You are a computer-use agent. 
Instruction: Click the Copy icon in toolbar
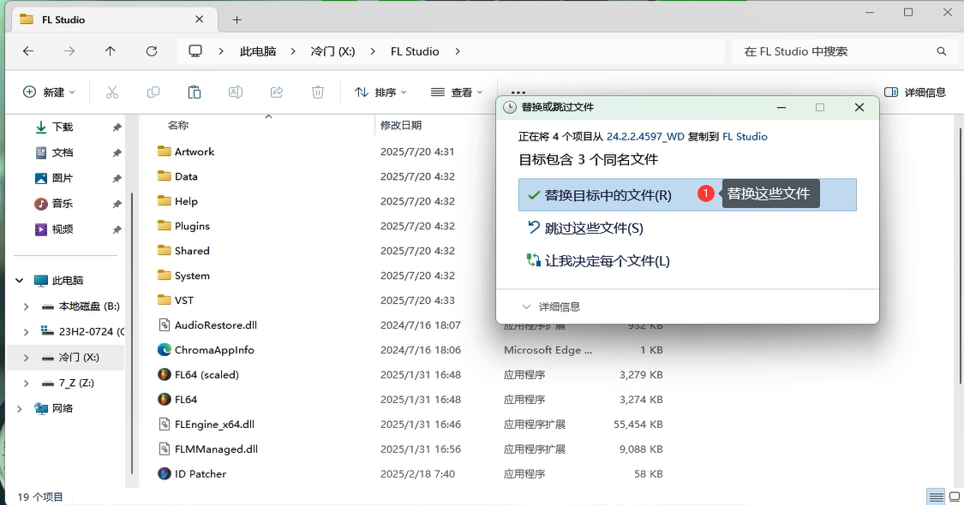tap(153, 92)
